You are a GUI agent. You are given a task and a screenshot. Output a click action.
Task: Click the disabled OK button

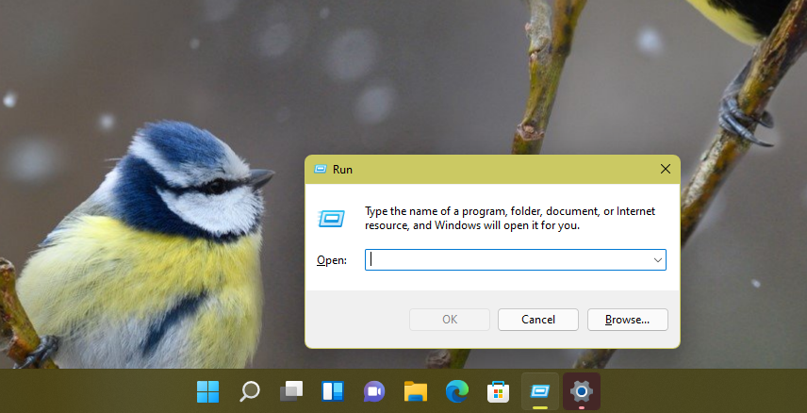point(450,320)
